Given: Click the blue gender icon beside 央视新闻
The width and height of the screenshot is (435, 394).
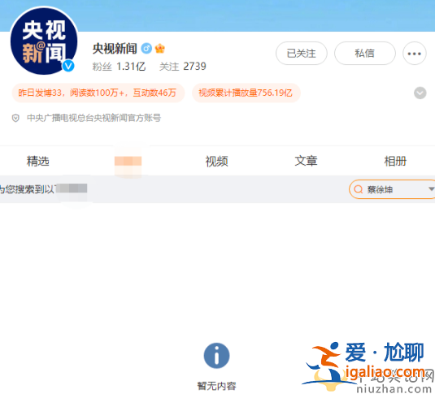Looking at the screenshot, I should click(x=146, y=49).
